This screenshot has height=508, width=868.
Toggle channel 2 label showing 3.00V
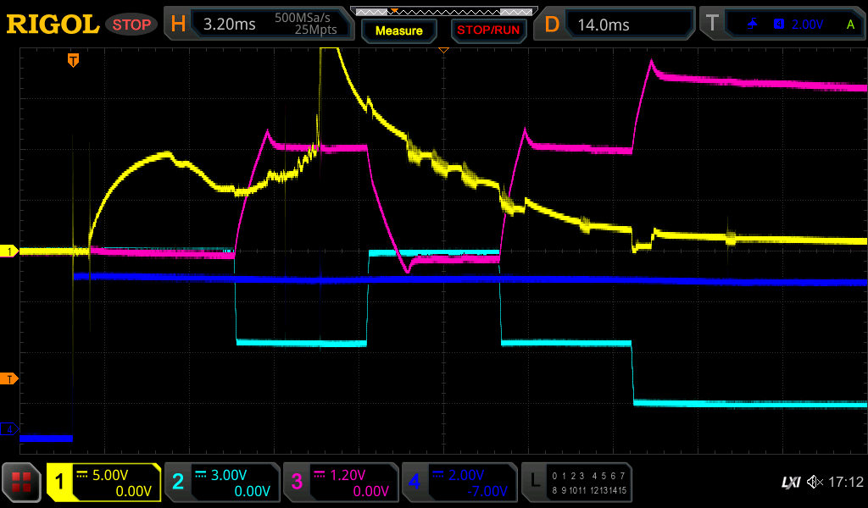[222, 483]
